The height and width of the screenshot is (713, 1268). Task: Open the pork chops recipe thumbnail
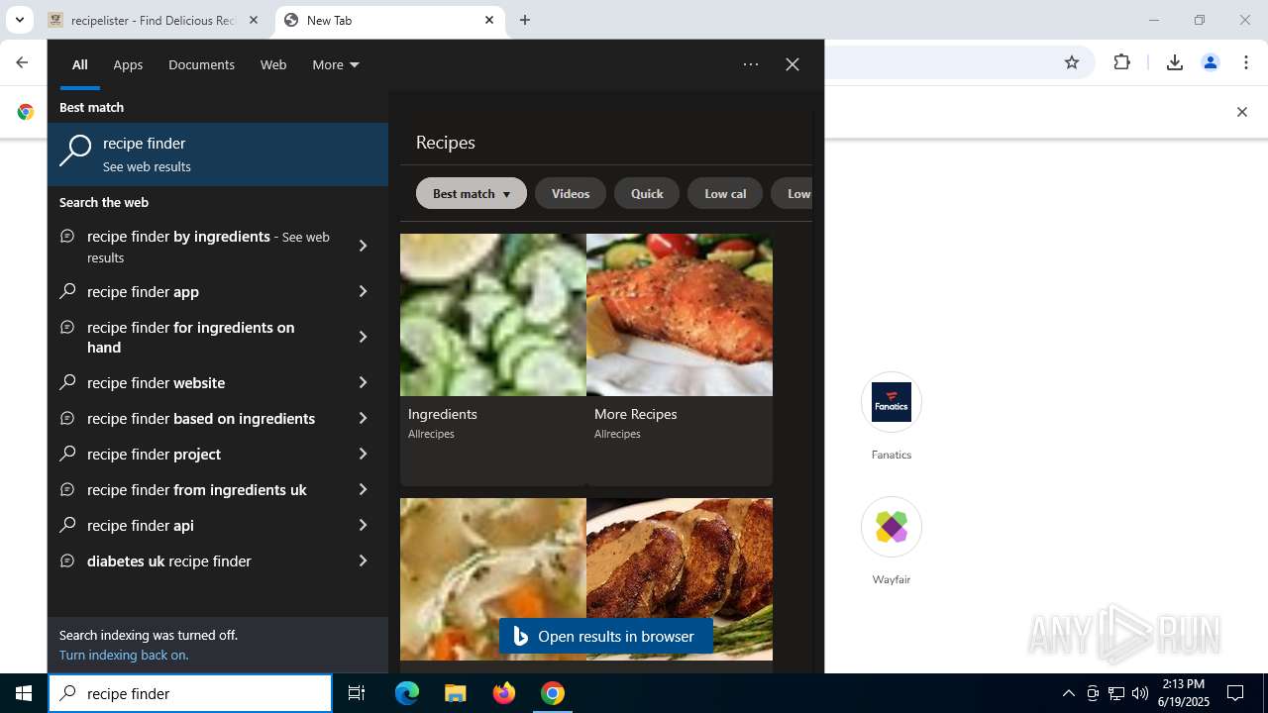coord(680,578)
